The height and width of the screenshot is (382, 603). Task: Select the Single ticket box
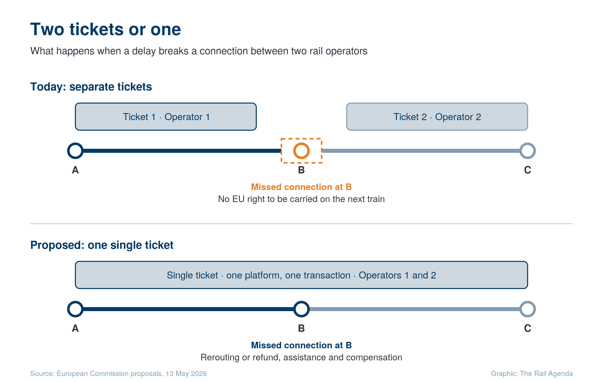[301, 275]
